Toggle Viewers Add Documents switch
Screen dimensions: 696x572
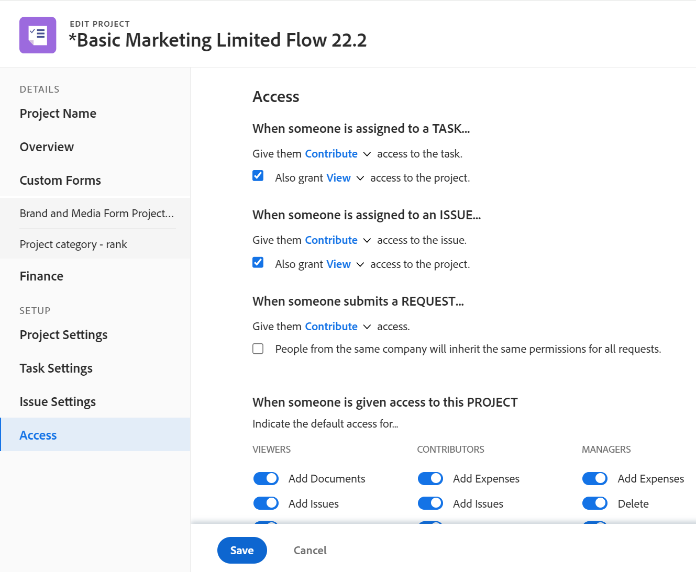[266, 478]
